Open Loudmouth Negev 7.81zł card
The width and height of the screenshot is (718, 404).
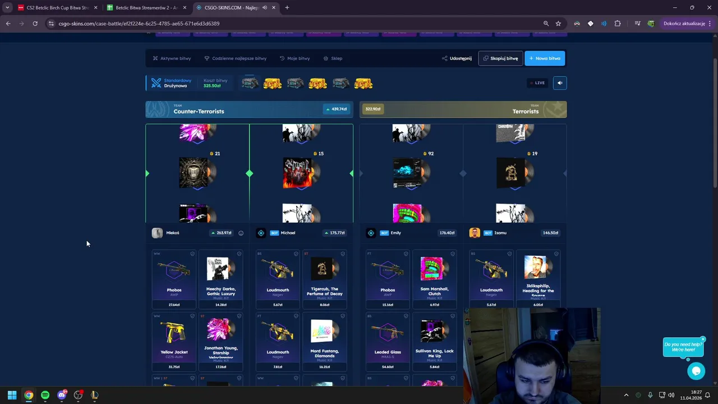(x=278, y=341)
